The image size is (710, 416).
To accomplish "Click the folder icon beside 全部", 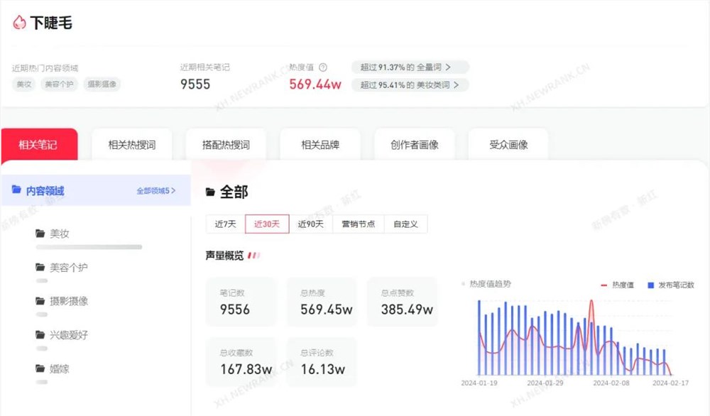I will coord(209,192).
